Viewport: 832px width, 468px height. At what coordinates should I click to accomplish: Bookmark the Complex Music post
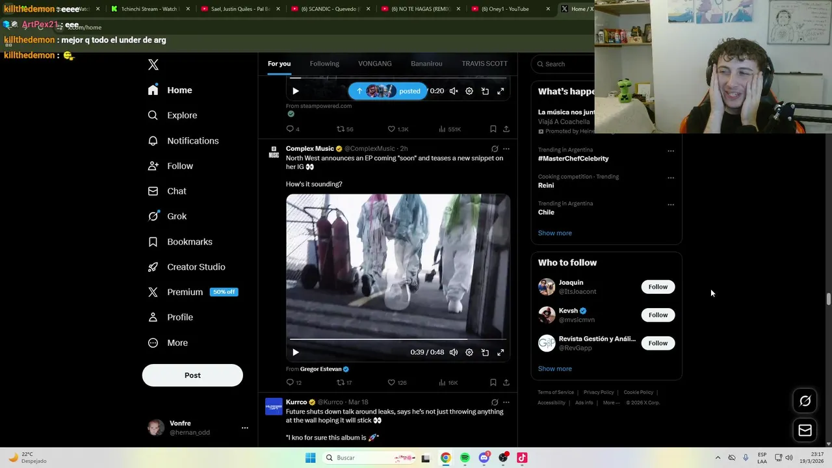[493, 382]
